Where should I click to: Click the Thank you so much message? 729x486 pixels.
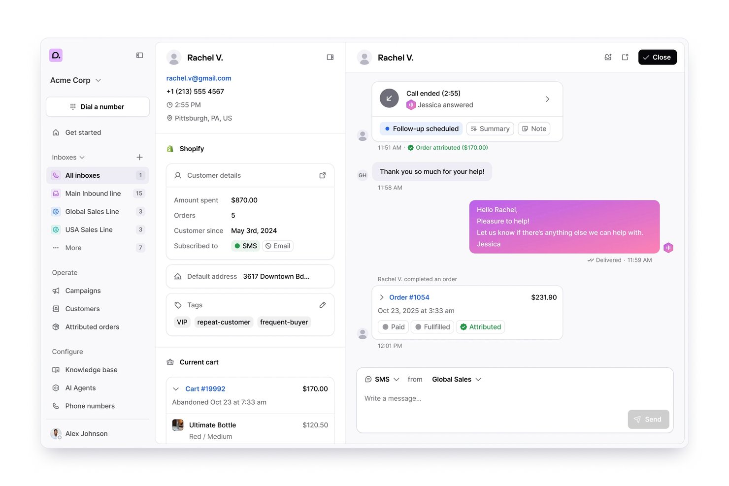(432, 171)
